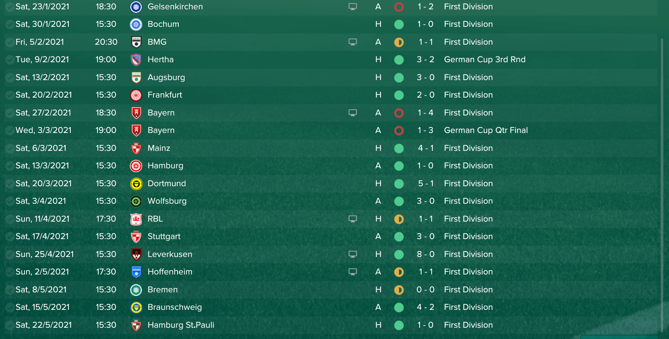Open the Hamburg St.Pauli team link
Image resolution: width=669 pixels, height=339 pixels.
click(x=181, y=325)
